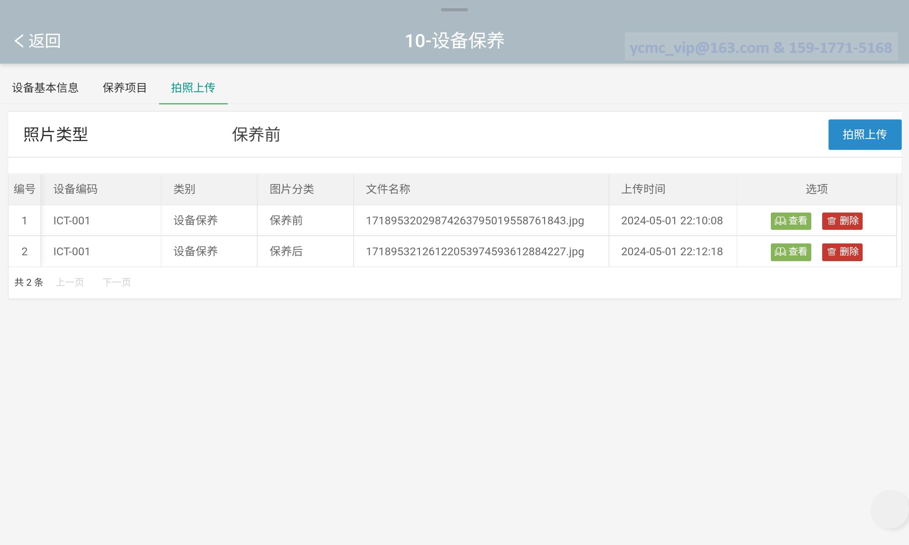View photo in row 1 (查看)
Image resolution: width=909 pixels, height=545 pixels.
(x=790, y=221)
